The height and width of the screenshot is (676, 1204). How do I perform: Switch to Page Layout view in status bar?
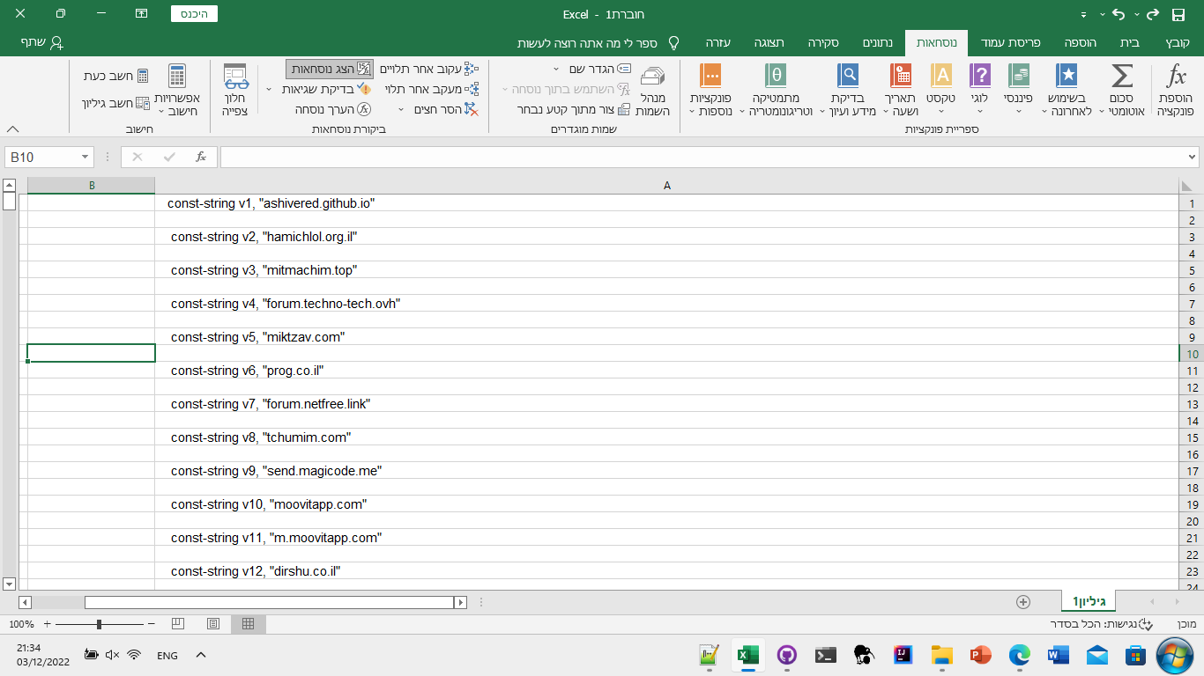pos(213,624)
